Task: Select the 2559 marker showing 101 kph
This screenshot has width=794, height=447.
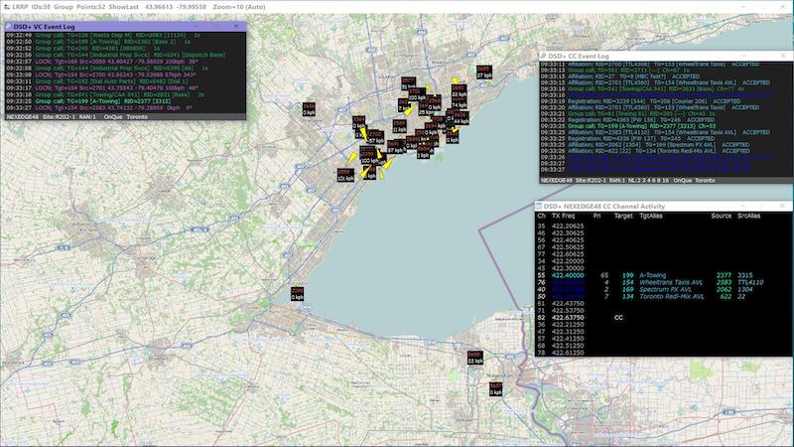Action: (x=344, y=176)
